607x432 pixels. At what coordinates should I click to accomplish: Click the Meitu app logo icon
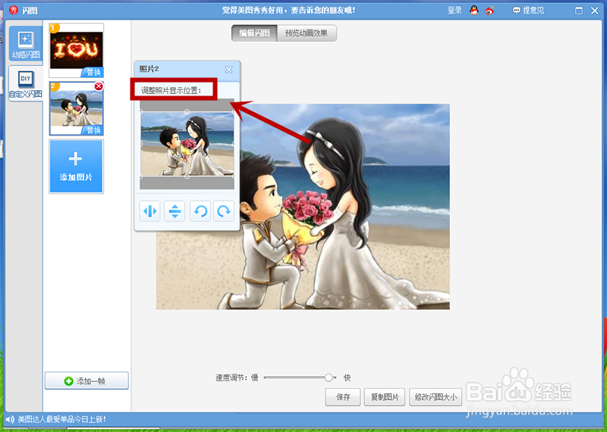click(14, 11)
